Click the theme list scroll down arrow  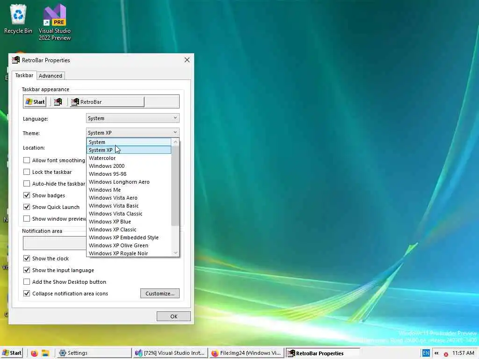(175, 253)
